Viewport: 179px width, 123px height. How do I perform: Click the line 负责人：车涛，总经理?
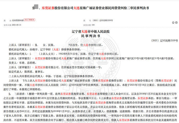[23, 63]
